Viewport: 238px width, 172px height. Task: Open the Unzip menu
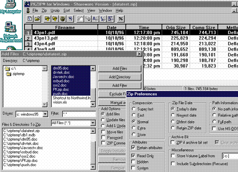[x=55, y=11]
